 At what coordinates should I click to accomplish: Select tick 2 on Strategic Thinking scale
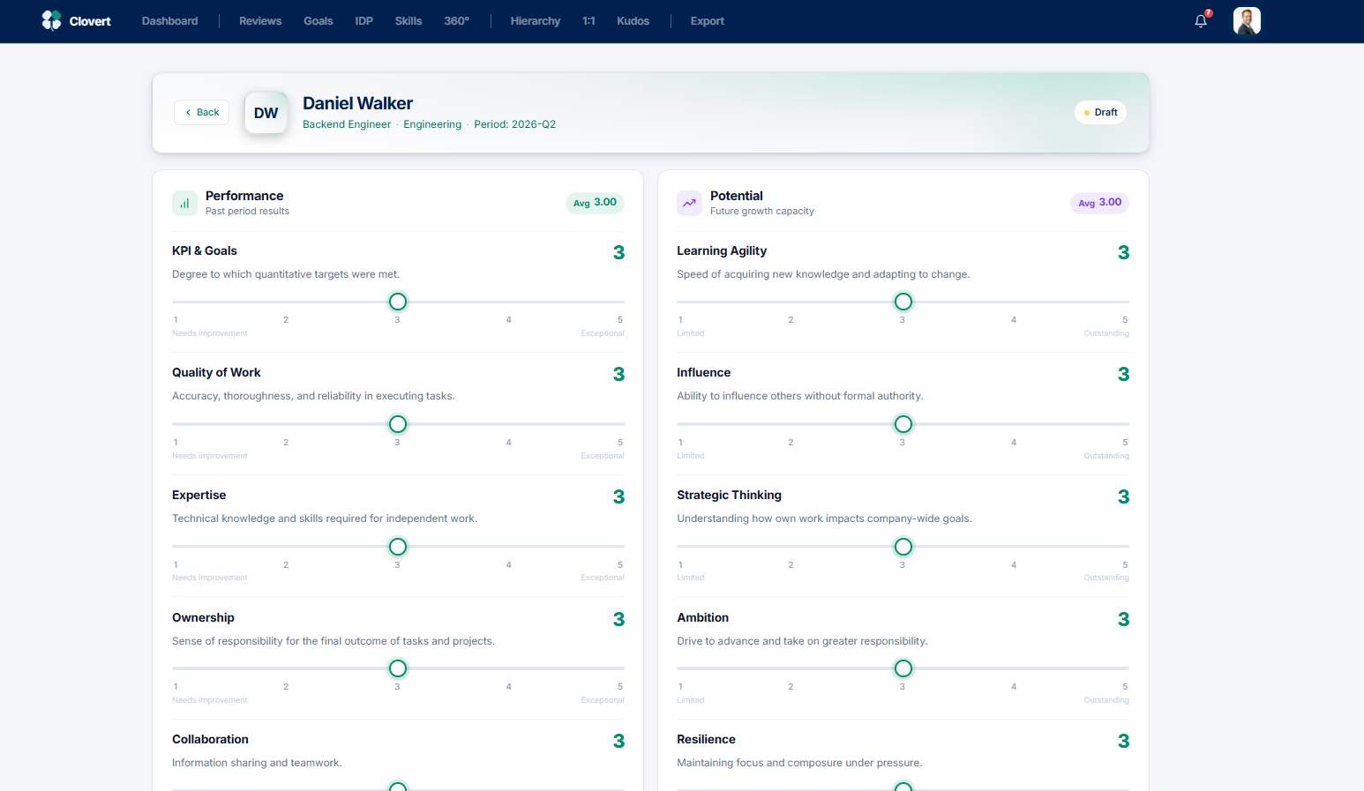(791, 565)
